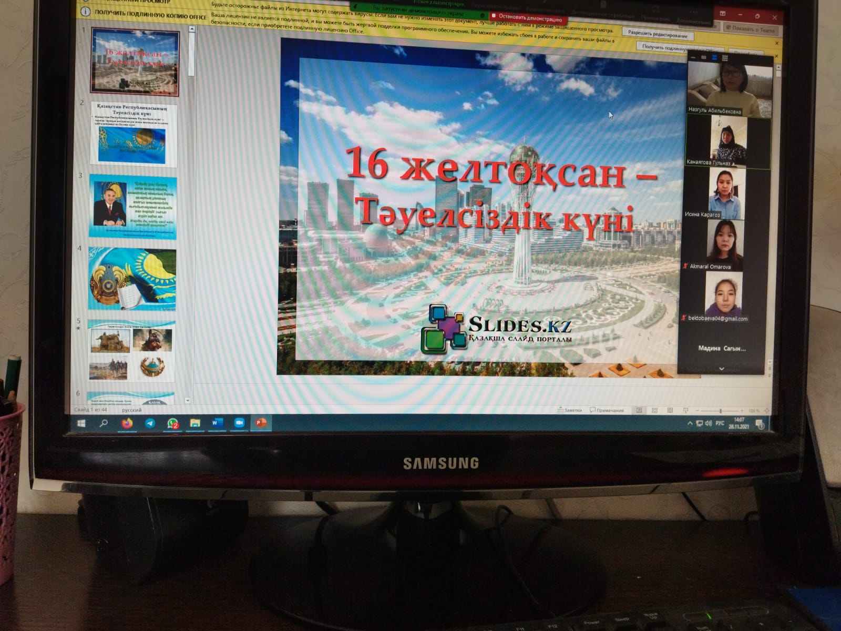Open Telegram from the taskbar
The width and height of the screenshot is (841, 631).
(x=150, y=423)
